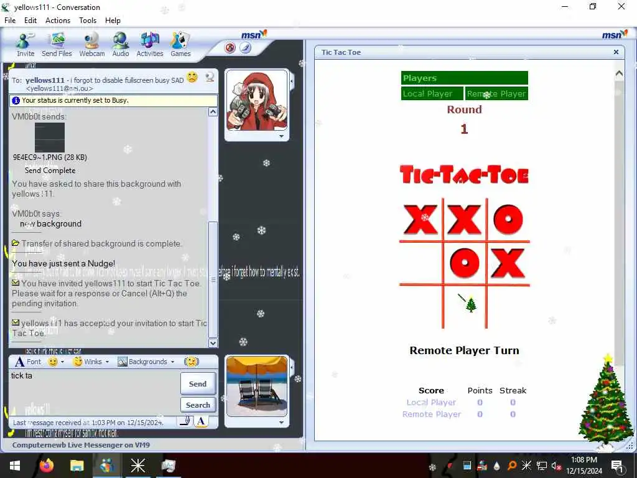Expand the Winks dropdown arrow
Image resolution: width=637 pixels, height=478 pixels.
click(107, 362)
